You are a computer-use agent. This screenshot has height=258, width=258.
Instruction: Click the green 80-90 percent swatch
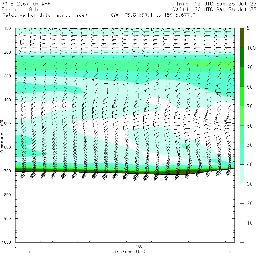point(242,77)
